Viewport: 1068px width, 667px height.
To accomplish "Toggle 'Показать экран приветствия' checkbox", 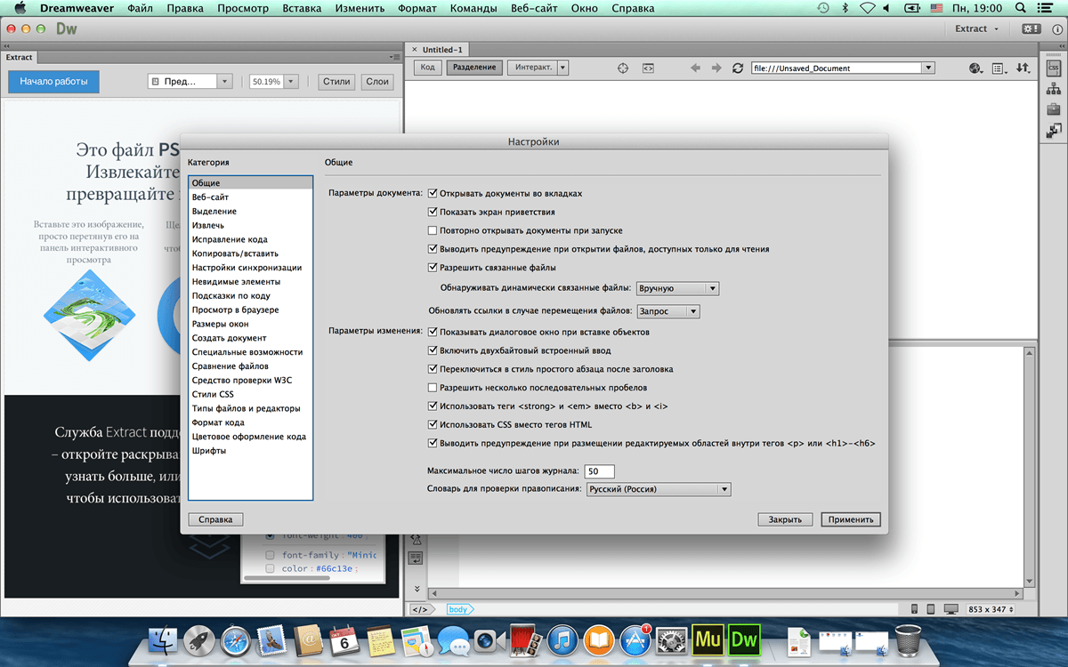I will pos(433,212).
